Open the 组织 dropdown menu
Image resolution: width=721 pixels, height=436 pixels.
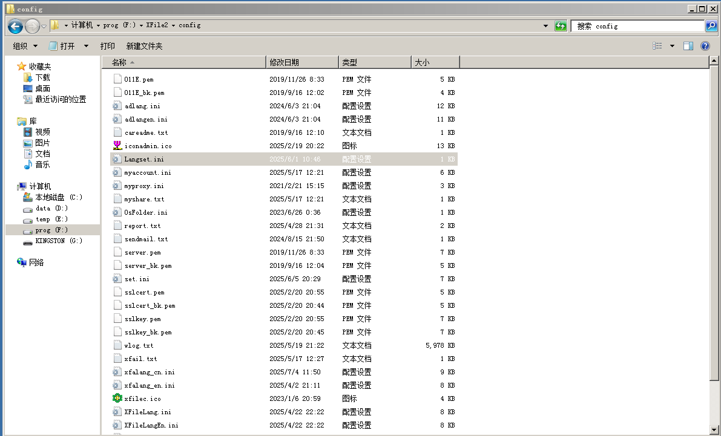[x=25, y=46]
